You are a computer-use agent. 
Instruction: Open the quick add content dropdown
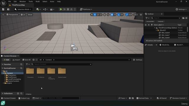[39, 9]
